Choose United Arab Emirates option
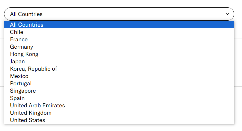The image size is (242, 131). click(x=37, y=105)
